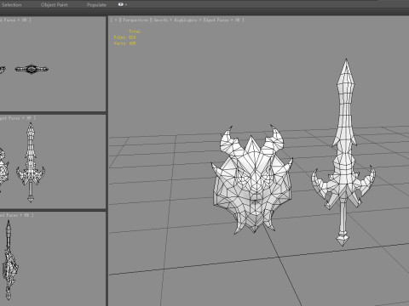Click the yellow Total statistics header
Viewport: 409px width, 306px height.
[x=135, y=31]
